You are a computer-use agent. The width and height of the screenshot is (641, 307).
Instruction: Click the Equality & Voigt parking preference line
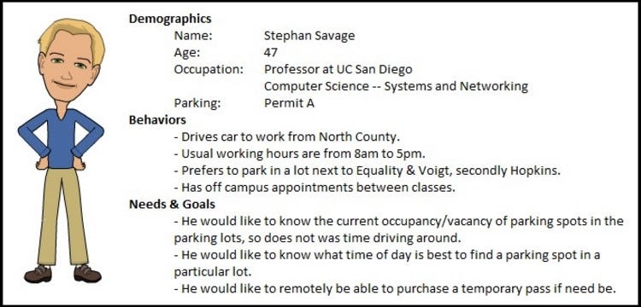[x=368, y=171]
